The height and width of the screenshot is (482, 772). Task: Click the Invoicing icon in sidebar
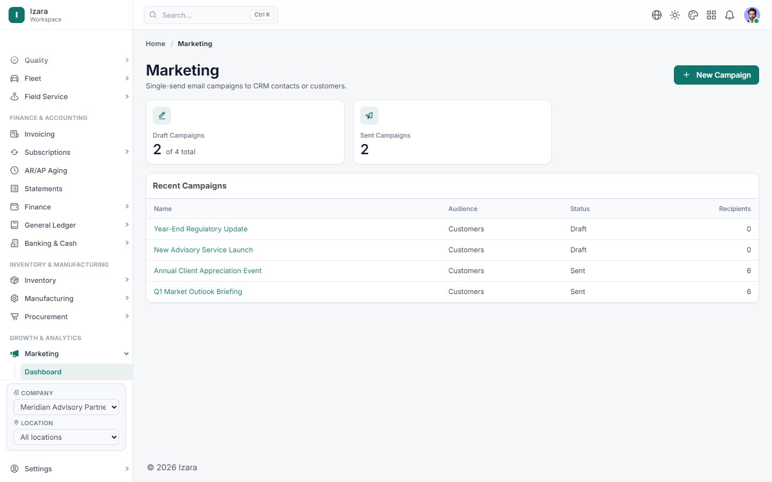tap(14, 134)
